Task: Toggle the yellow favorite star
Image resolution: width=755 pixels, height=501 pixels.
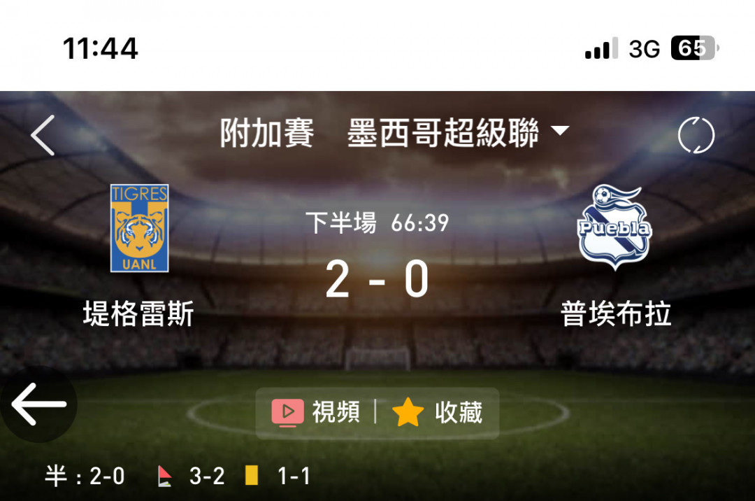Action: click(x=408, y=412)
